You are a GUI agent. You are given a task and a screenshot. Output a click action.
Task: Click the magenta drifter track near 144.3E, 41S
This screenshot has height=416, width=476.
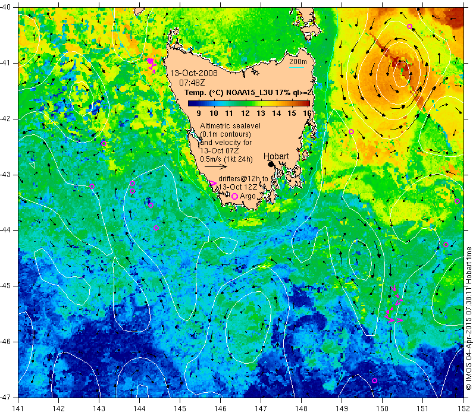click(x=152, y=65)
